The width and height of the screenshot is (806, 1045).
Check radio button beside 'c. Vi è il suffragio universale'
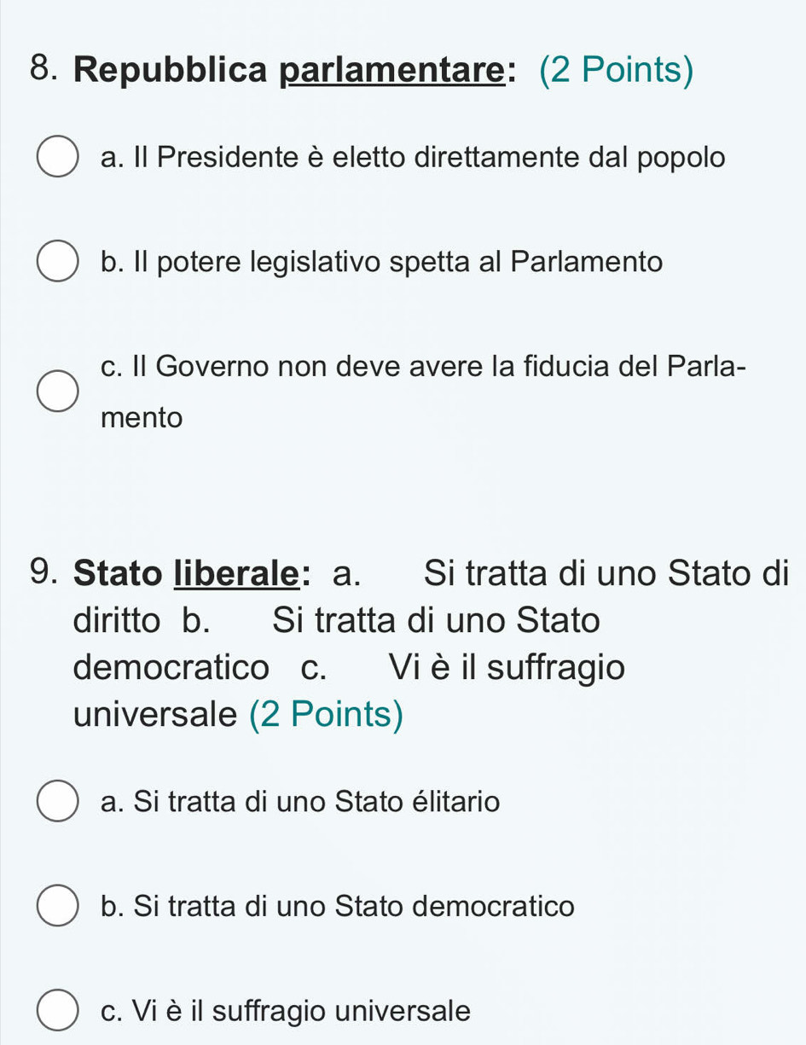pos(56,1011)
